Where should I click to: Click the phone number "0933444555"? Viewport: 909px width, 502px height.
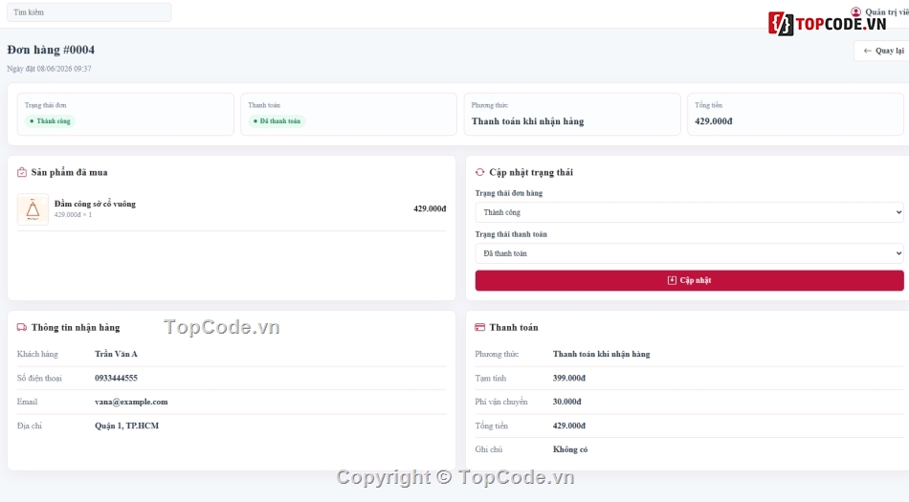(116, 378)
